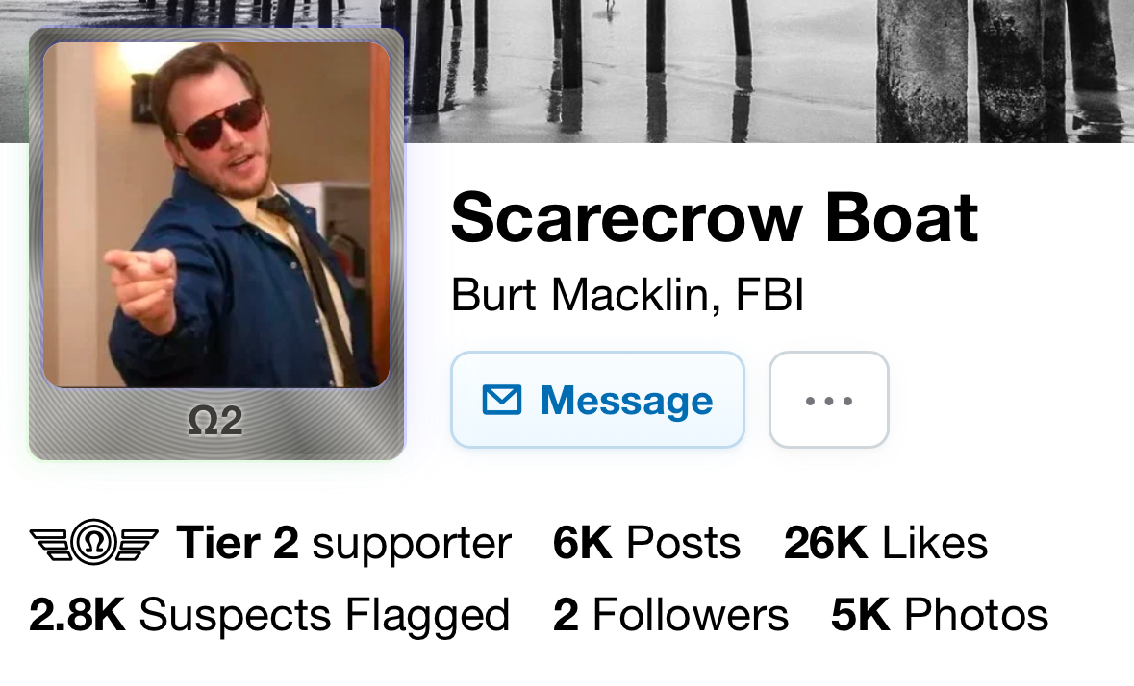Send a message with the Message button
The height and width of the screenshot is (686, 1134).
[x=597, y=400]
